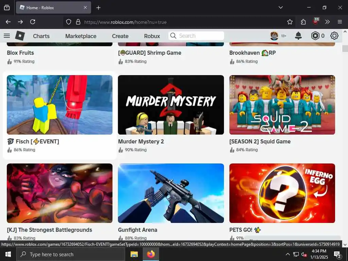Open the Murder Mystery 2 thumbnail
This screenshot has height=261, width=348.
(x=171, y=105)
